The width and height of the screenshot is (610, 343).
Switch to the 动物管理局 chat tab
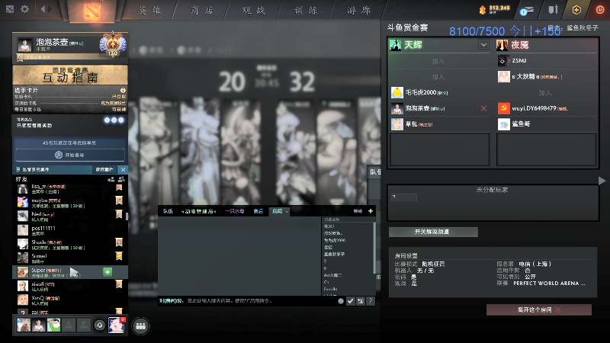tap(199, 211)
